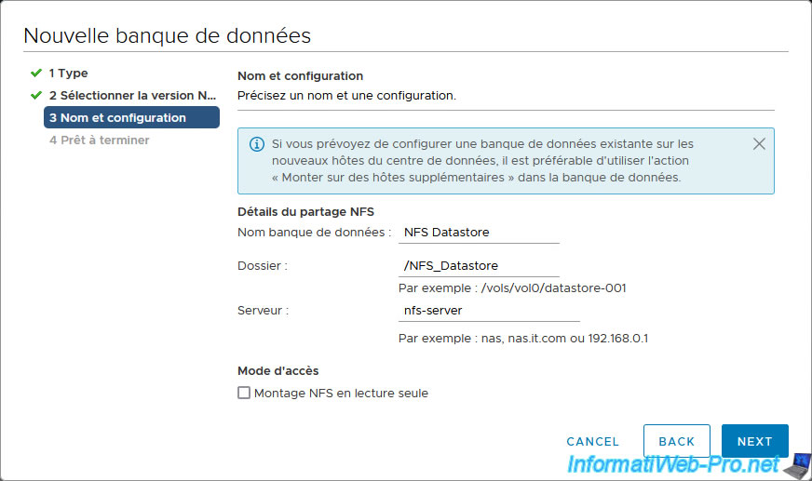Focus the Nom banque de données field
This screenshot has width=812, height=481.
[479, 233]
